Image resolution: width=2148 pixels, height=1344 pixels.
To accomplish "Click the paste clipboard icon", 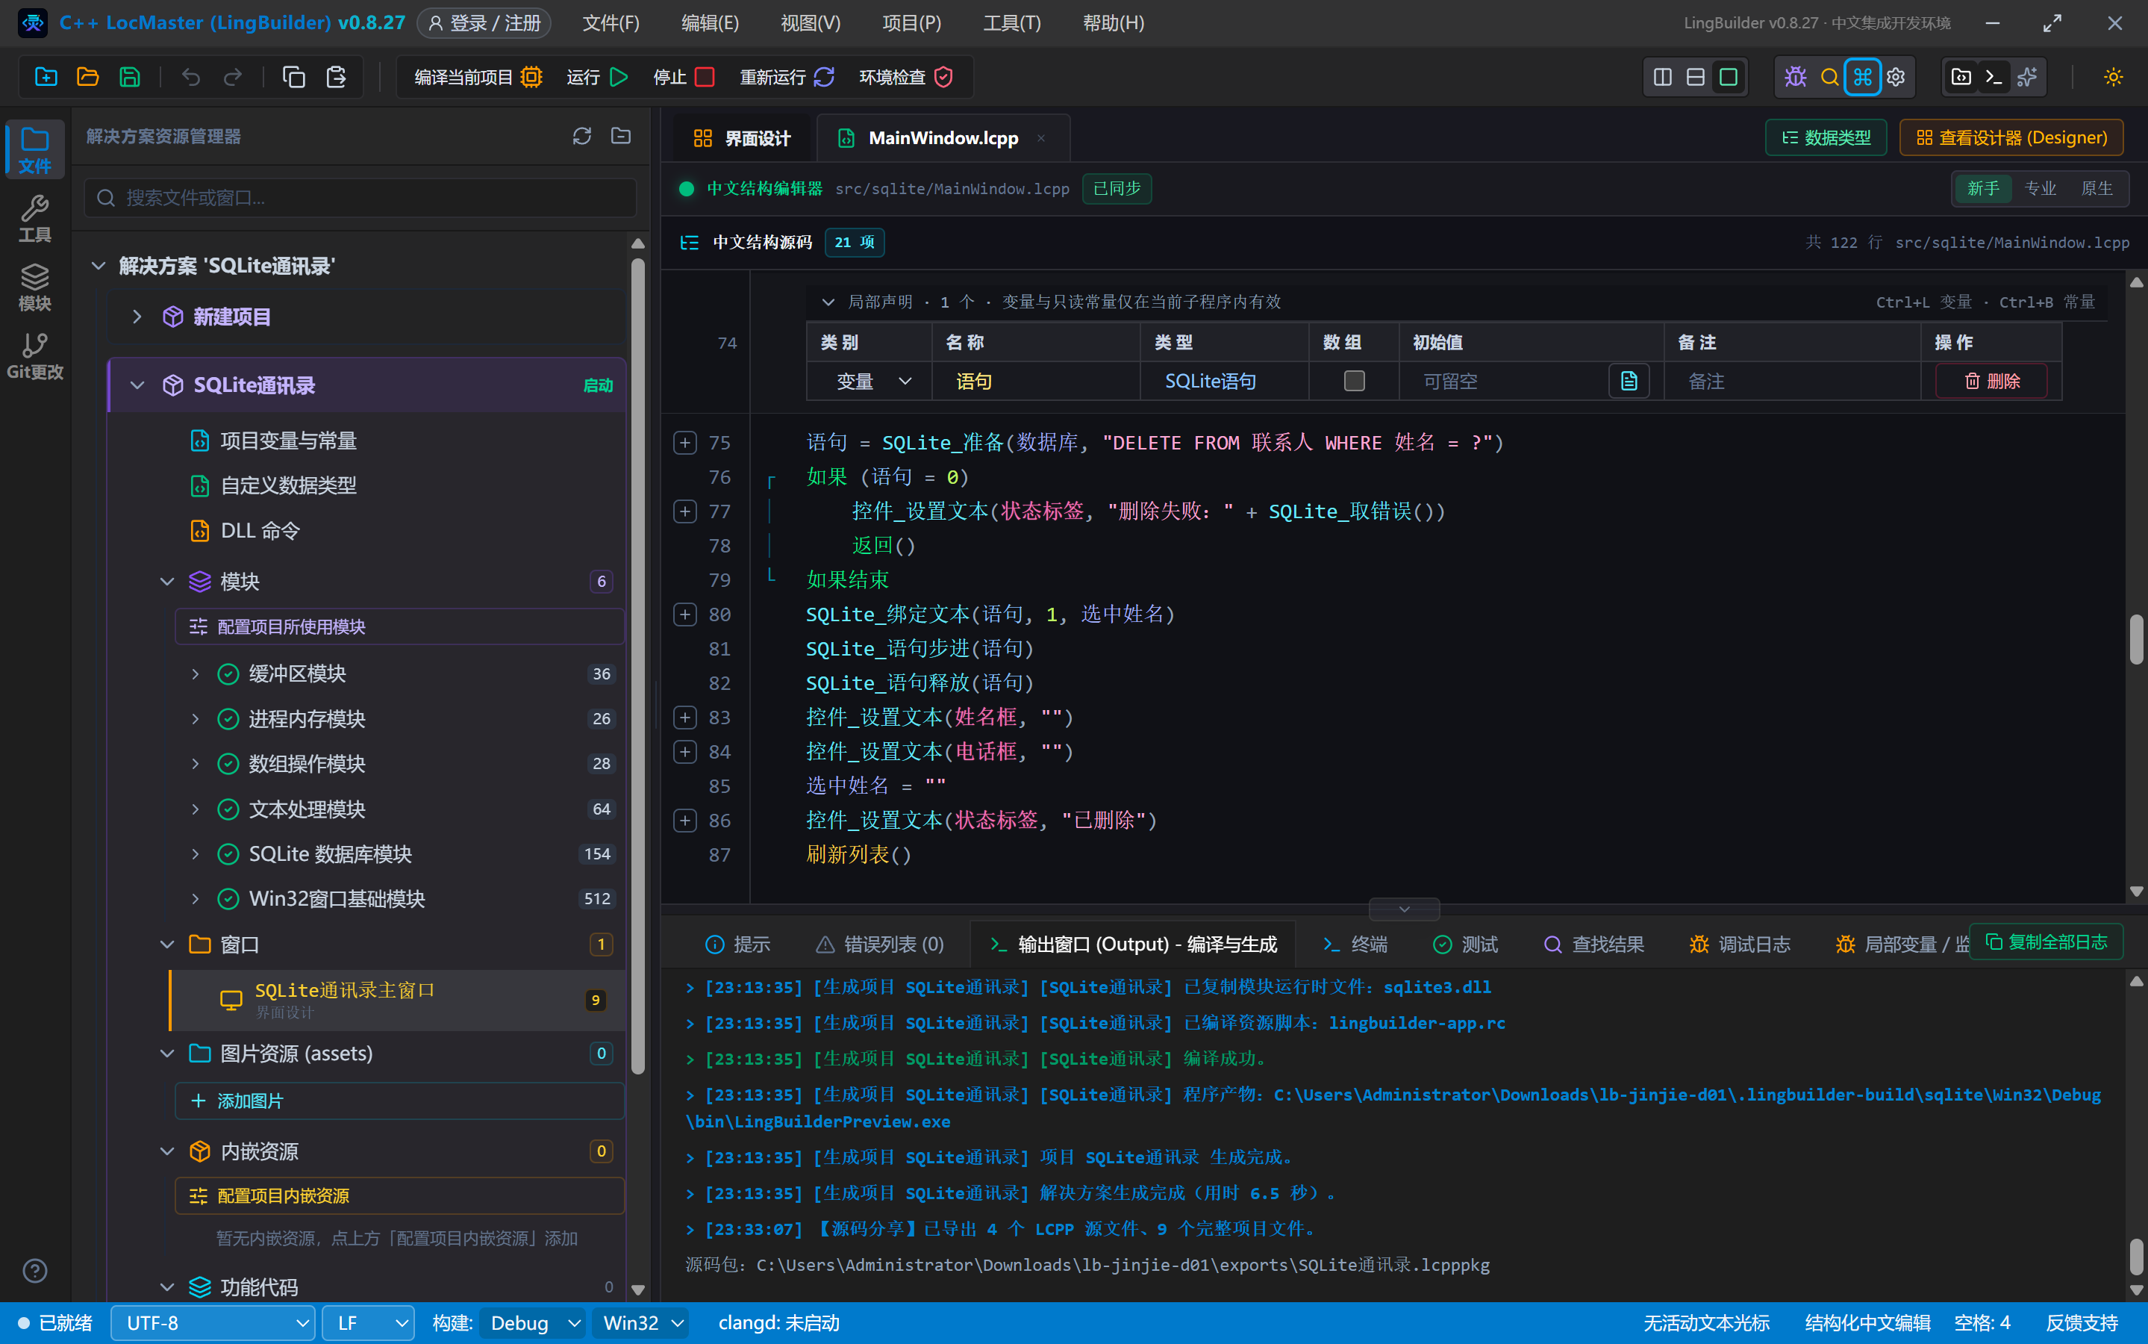I will tap(336, 78).
